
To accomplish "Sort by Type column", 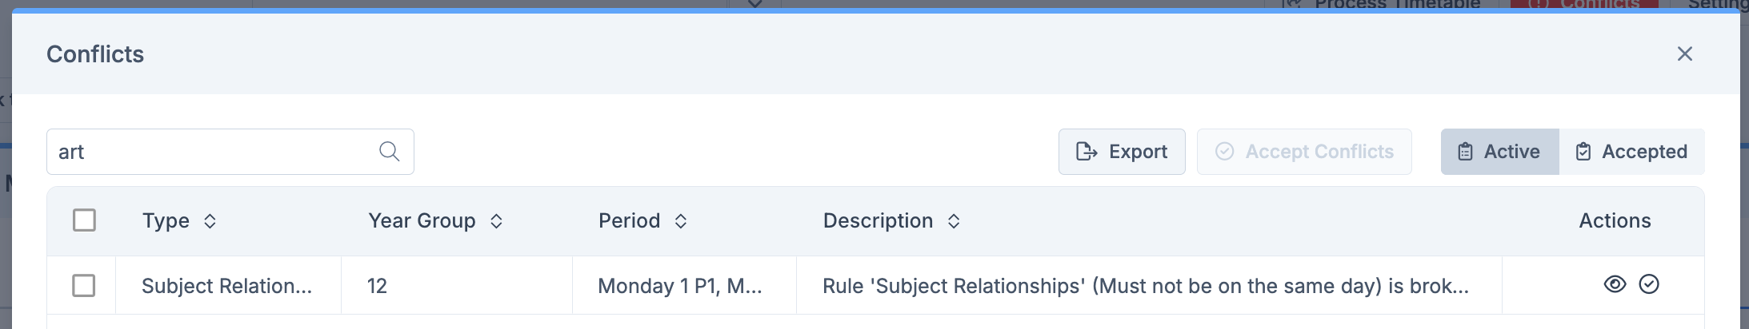I will 210,221.
